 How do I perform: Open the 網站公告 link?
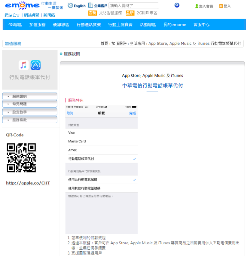[x=12, y=15]
